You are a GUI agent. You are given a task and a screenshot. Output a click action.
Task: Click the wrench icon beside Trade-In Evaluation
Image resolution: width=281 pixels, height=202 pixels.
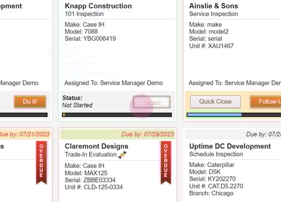(x=122, y=155)
